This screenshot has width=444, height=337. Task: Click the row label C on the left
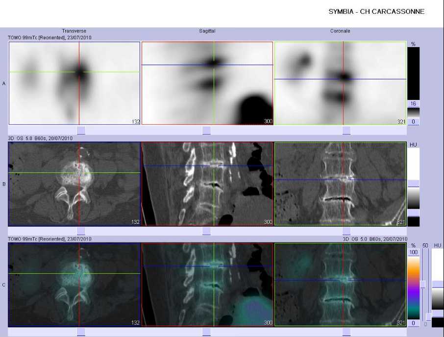(4, 285)
